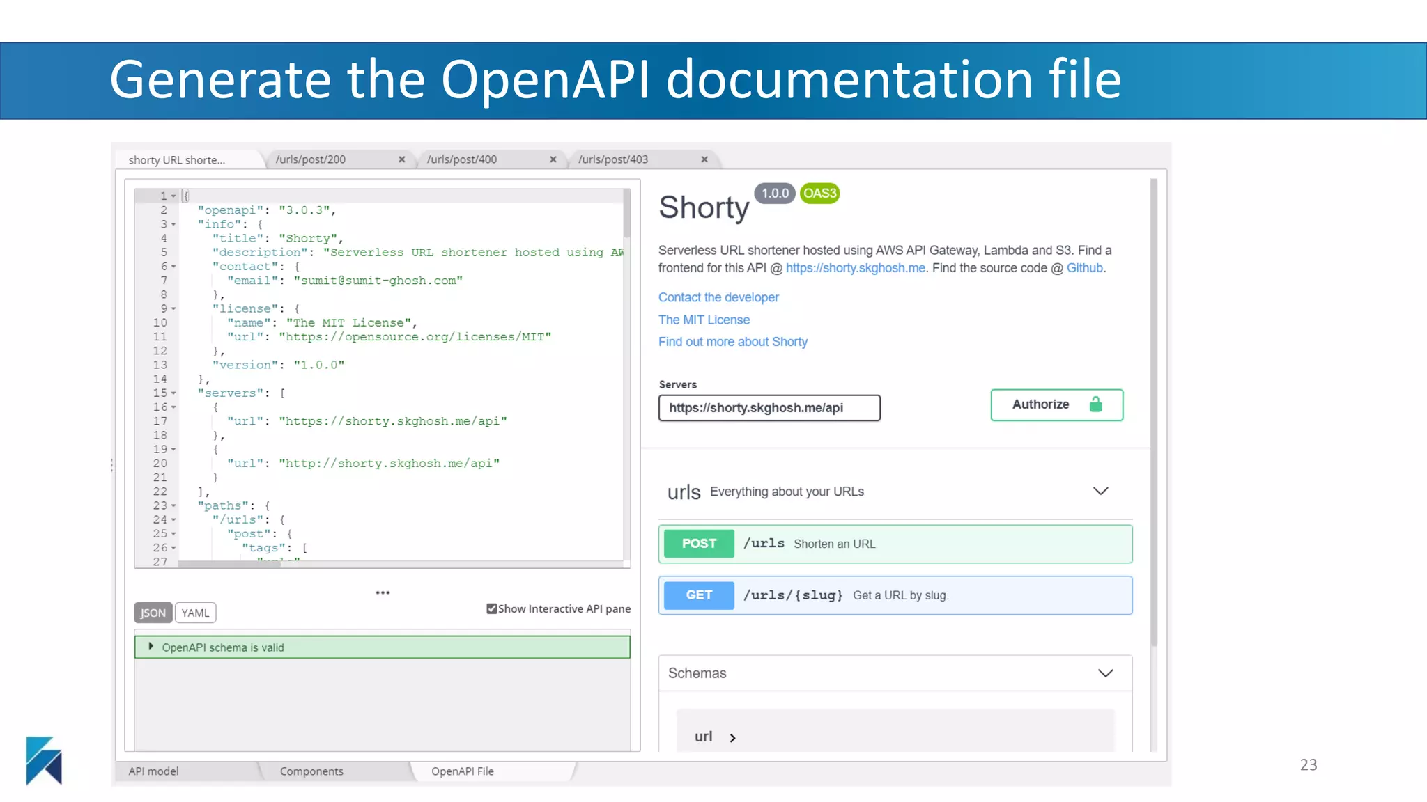Click the vertical dots pane-resize handle
Image resolution: width=1427 pixels, height=802 pixels.
pyautogui.click(x=111, y=465)
